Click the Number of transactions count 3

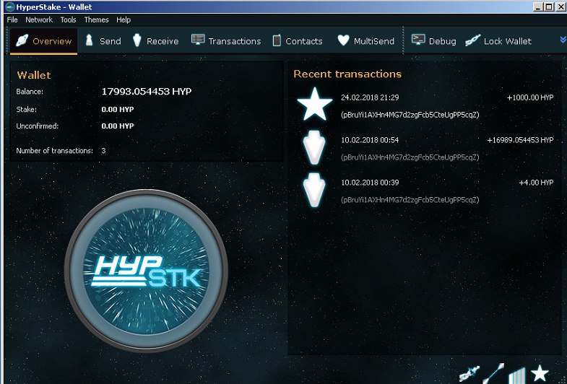click(103, 151)
